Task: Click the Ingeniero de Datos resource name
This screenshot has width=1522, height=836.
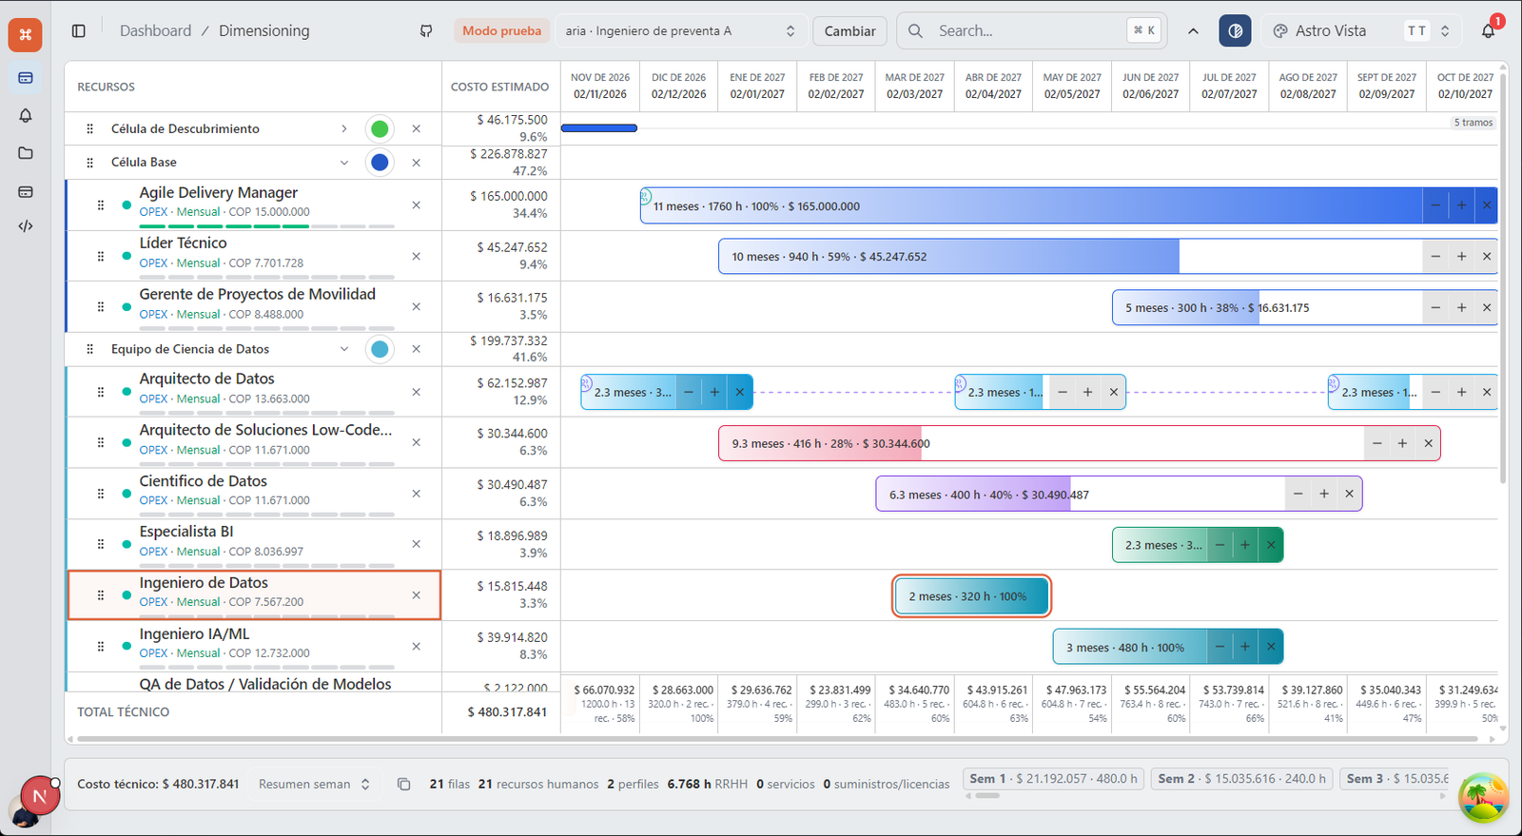Action: (x=204, y=583)
